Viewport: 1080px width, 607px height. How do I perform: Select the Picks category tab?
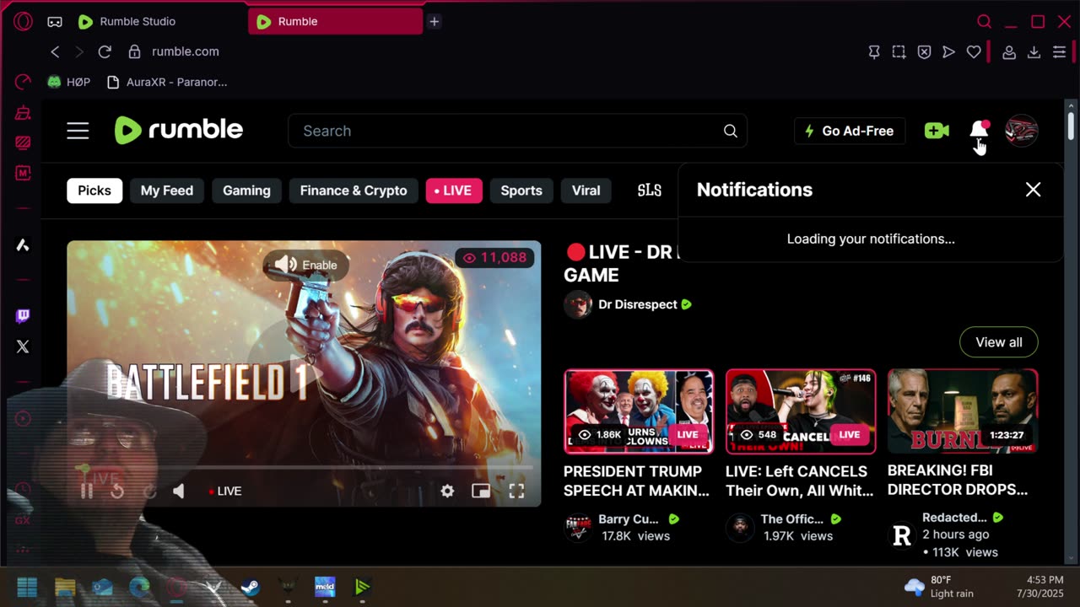click(x=94, y=191)
